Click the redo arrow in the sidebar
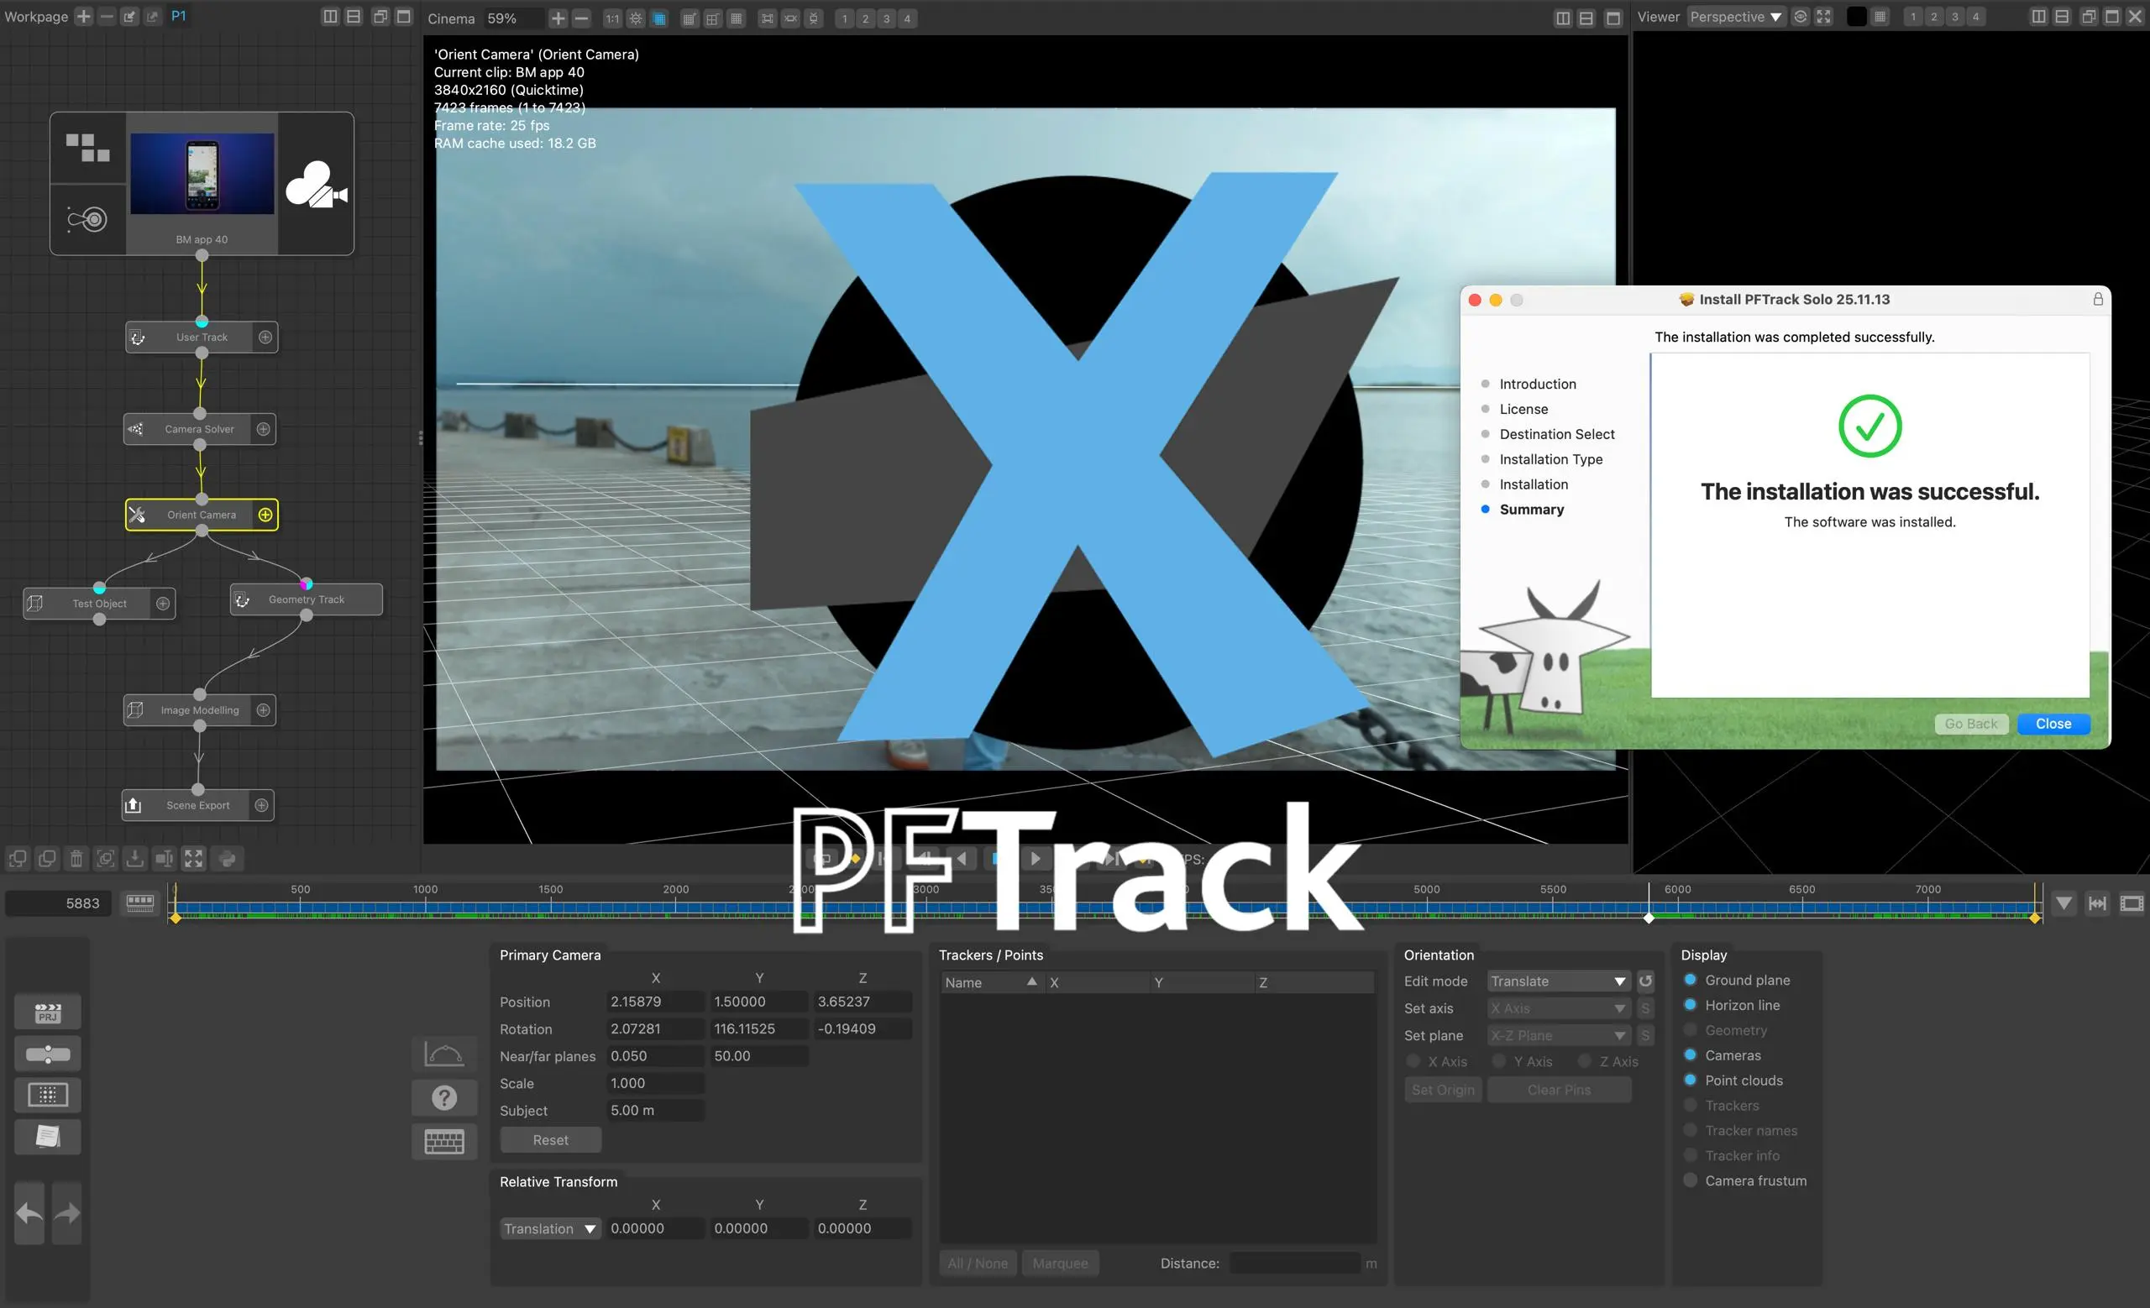 point(67,1213)
